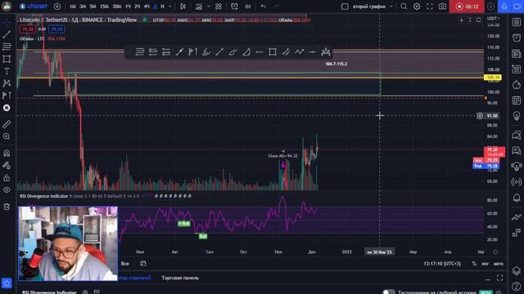Open the USDT currency dropdown

click(493, 18)
